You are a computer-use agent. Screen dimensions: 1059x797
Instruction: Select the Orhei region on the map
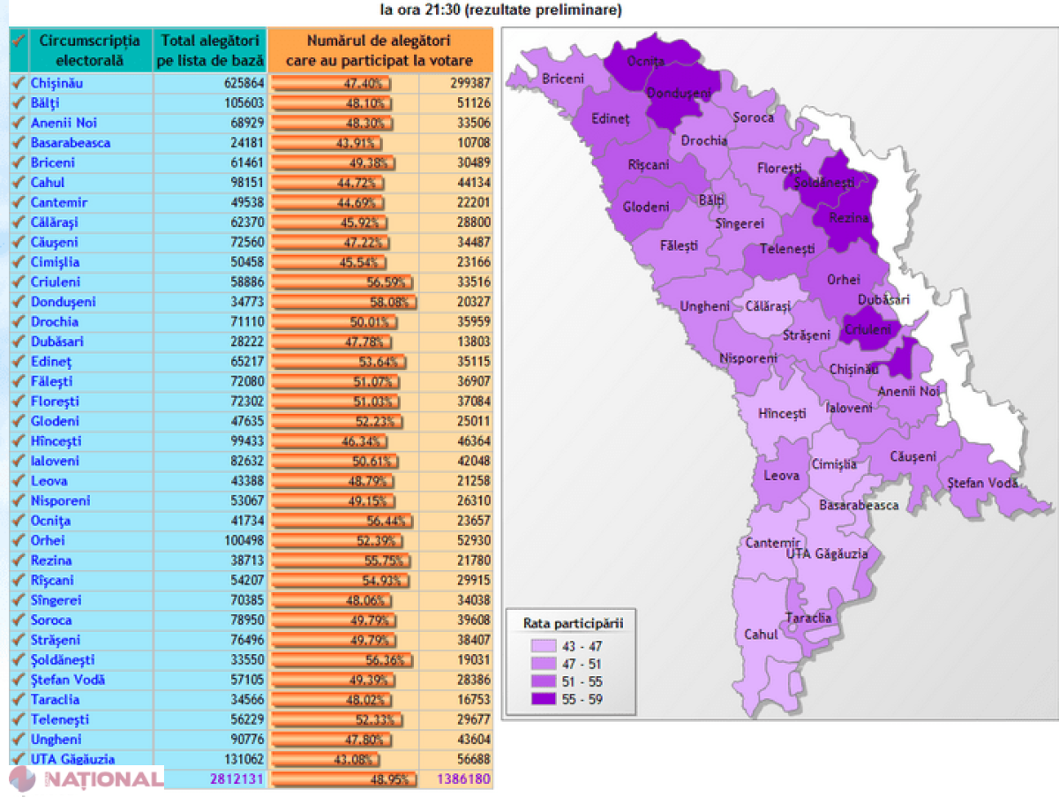(843, 279)
